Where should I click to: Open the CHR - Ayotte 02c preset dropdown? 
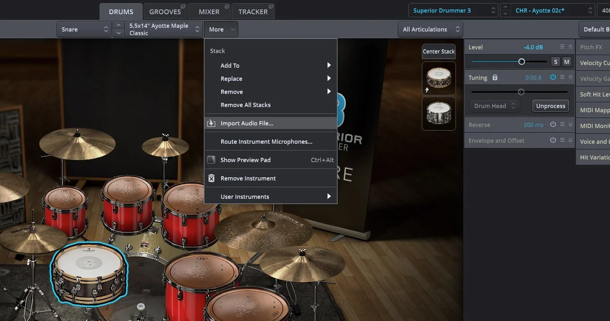tap(553, 10)
